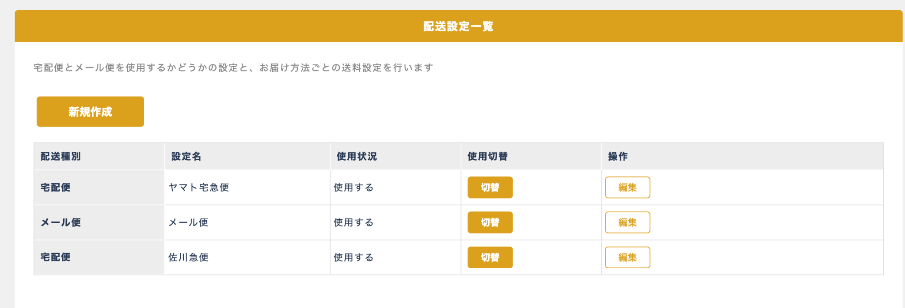This screenshot has width=905, height=308.
Task: Edit the ヤマト宅急便 setting
Action: click(x=627, y=188)
